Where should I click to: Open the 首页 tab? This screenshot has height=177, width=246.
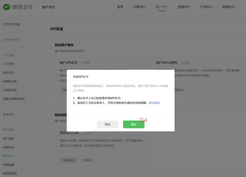tap(120, 7)
